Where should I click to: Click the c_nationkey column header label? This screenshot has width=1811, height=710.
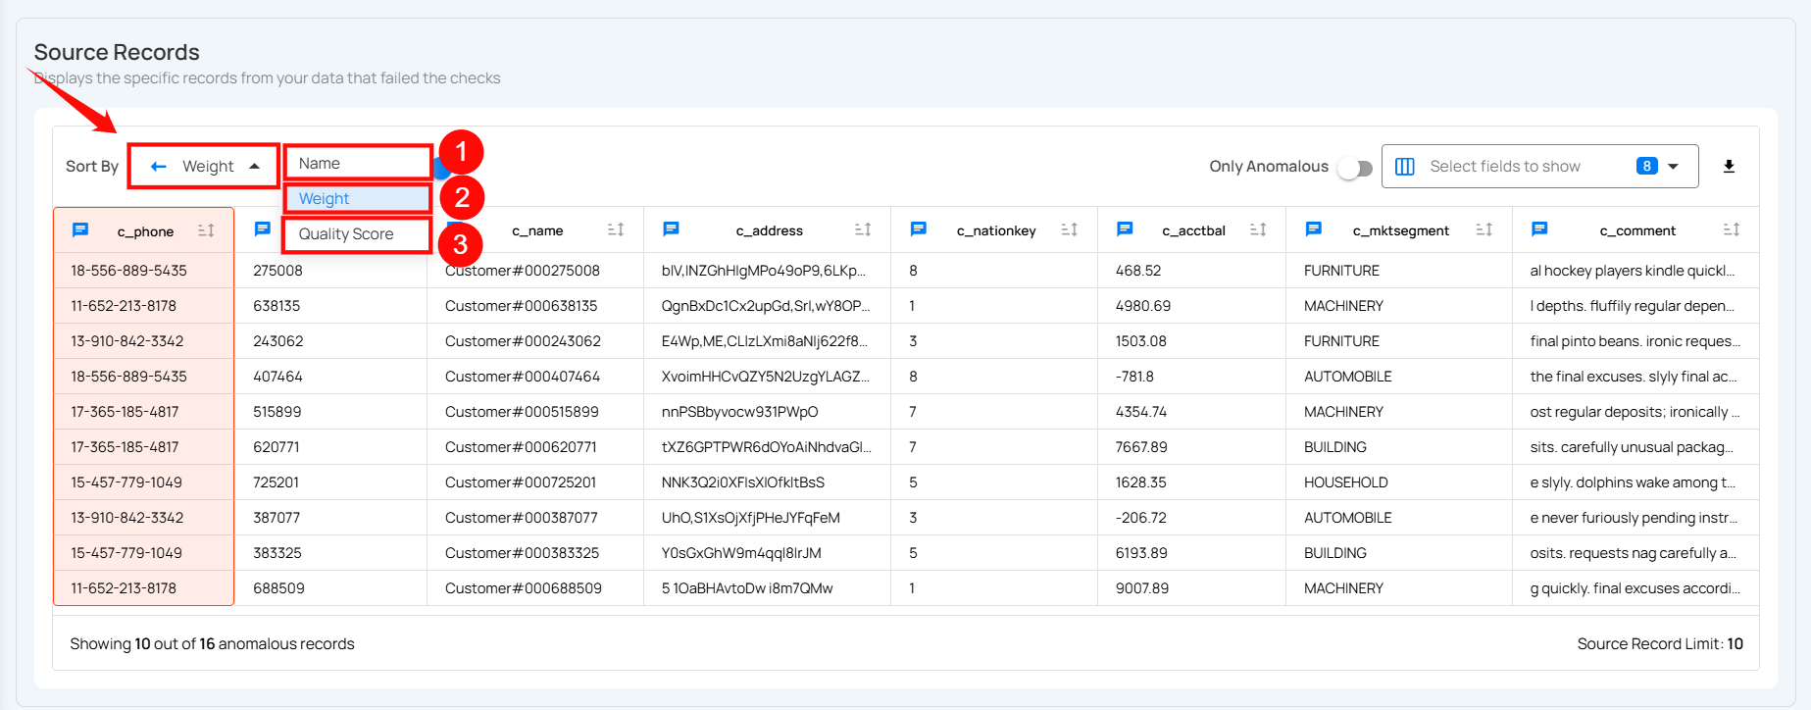tap(996, 231)
